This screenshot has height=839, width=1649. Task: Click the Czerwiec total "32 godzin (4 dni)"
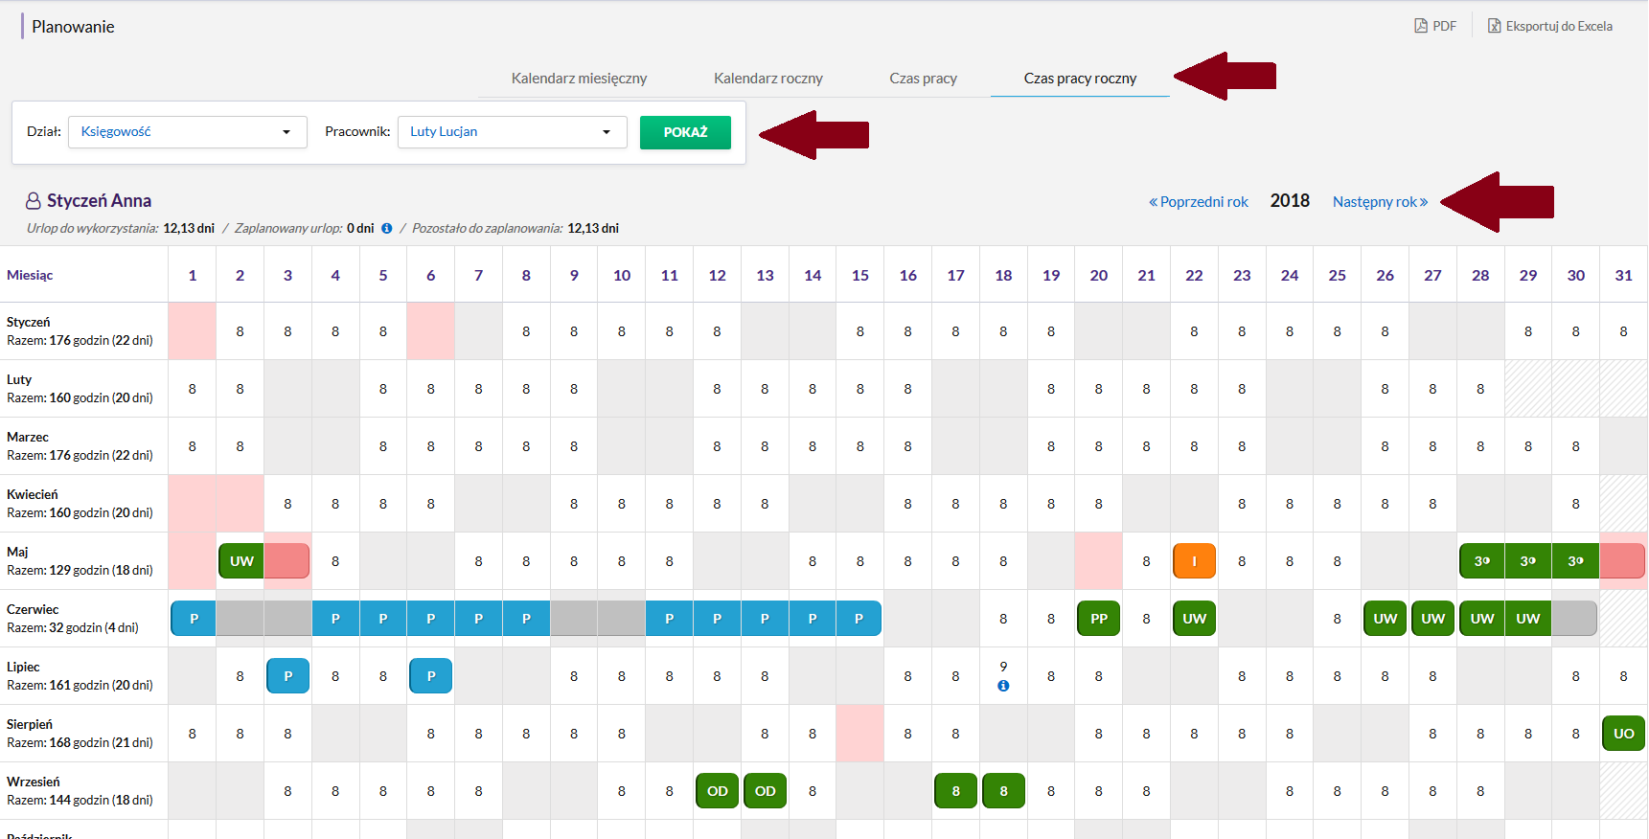point(94,627)
